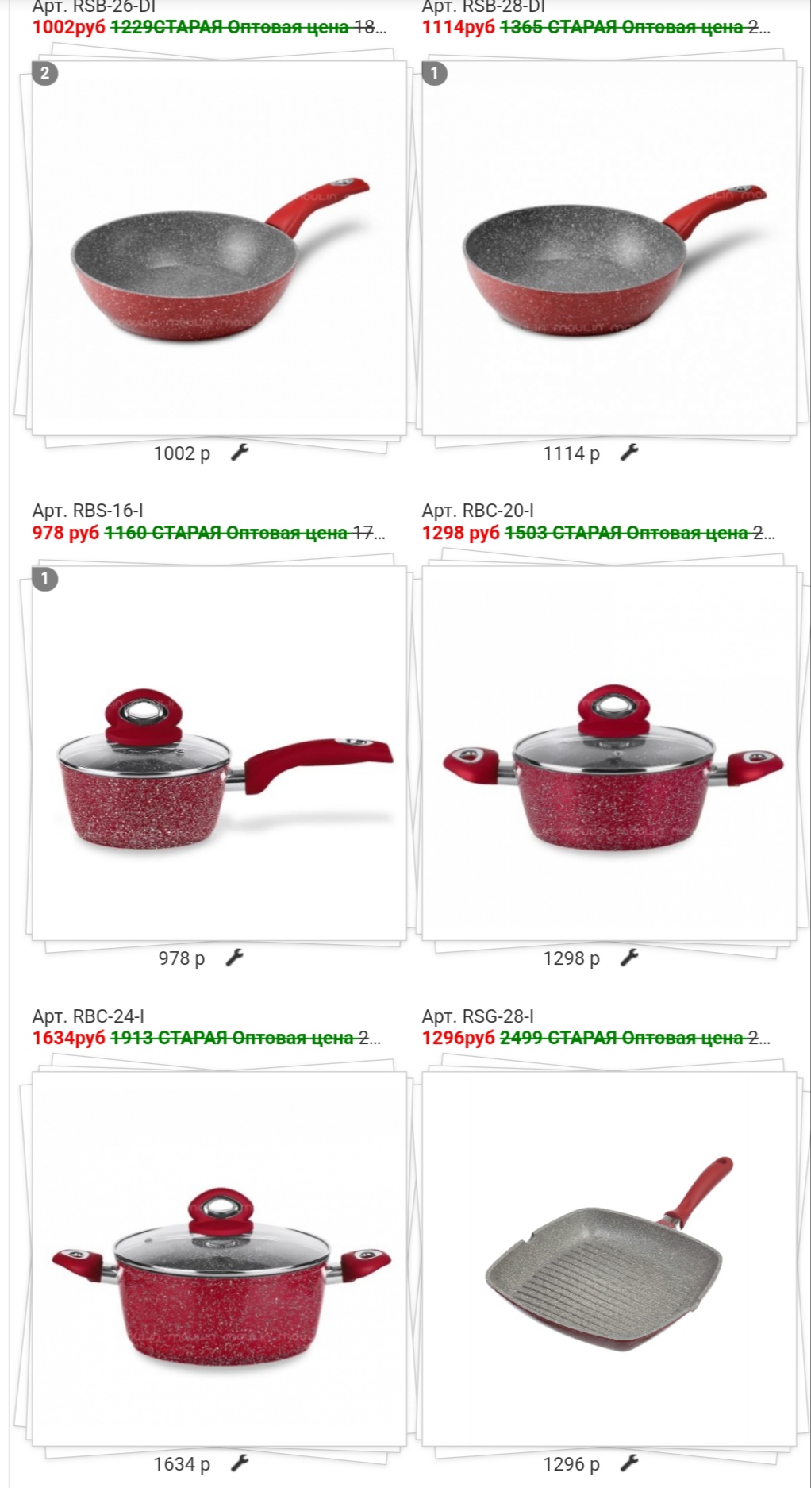Screen dimensions: 811x1488
Task: Click the badge '1' on RBS-16-I saucepan
Action: tap(45, 579)
